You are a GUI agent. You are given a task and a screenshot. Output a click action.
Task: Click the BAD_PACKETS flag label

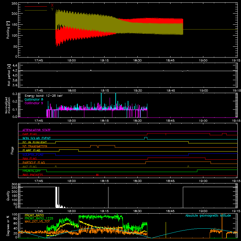click(x=33, y=175)
